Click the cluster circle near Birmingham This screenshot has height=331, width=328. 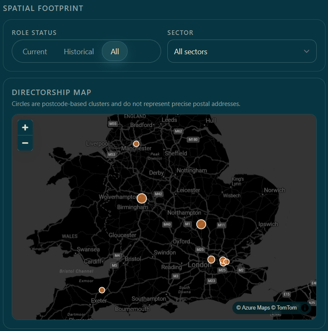(142, 199)
